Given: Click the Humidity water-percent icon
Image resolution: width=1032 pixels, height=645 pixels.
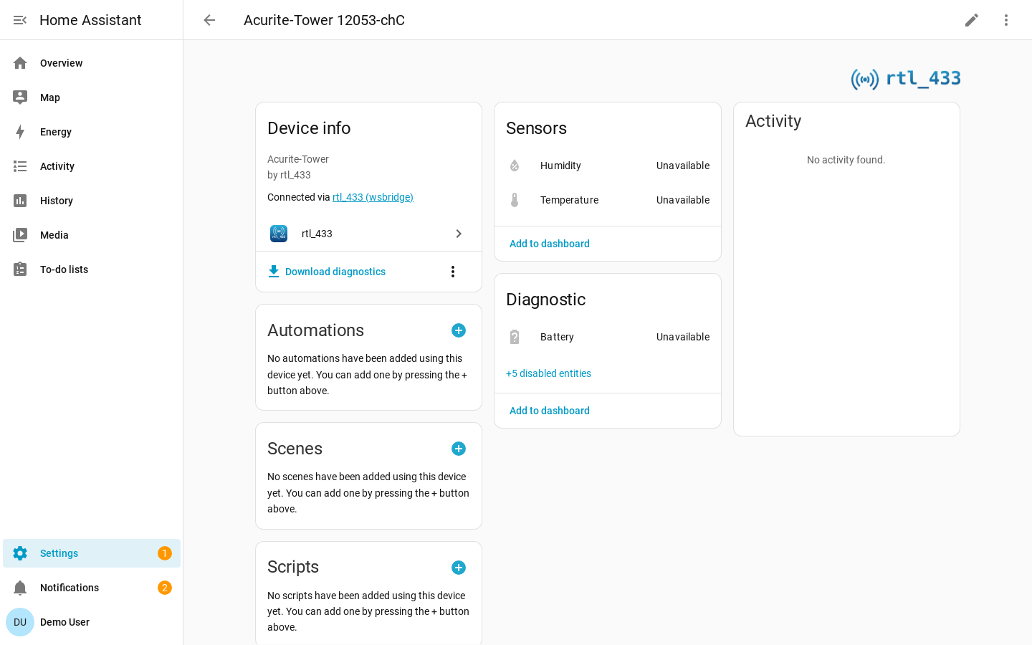Looking at the screenshot, I should [515, 166].
